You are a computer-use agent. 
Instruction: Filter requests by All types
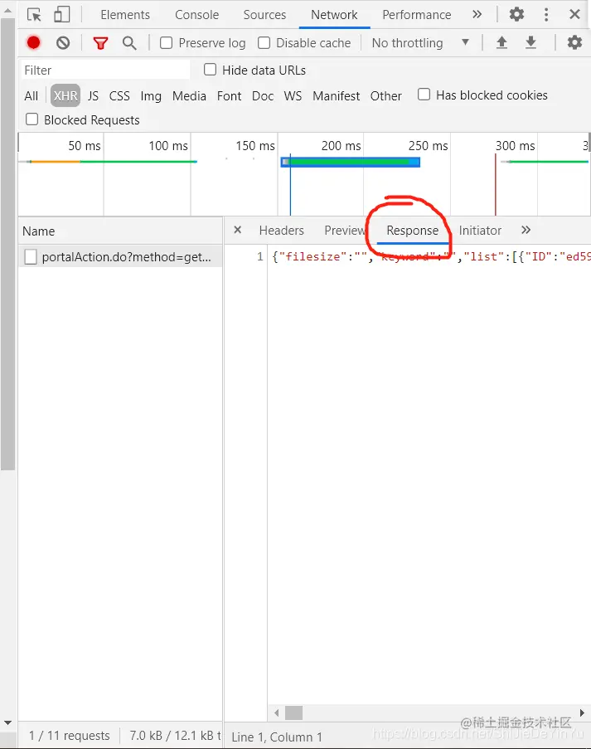[31, 96]
